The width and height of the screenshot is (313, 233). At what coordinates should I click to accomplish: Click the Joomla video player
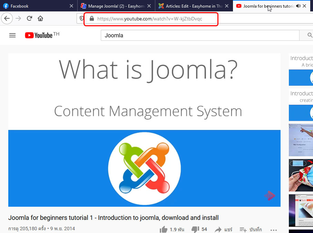pos(144,130)
